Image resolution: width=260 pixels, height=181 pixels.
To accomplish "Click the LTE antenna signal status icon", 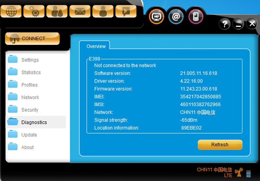I will click(x=239, y=172).
